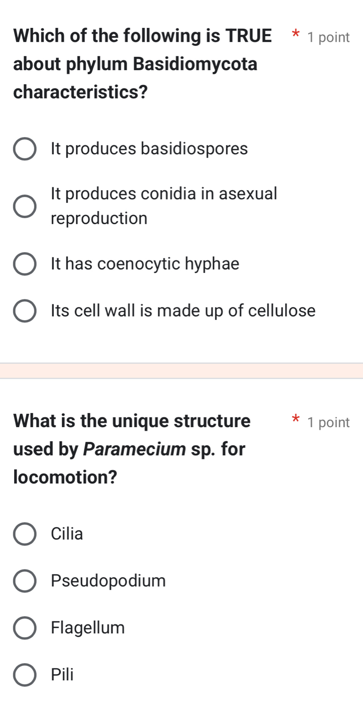The image size is (363, 710).
Task: Click the red required asterisk on Basidiomycota question
Action: click(295, 35)
